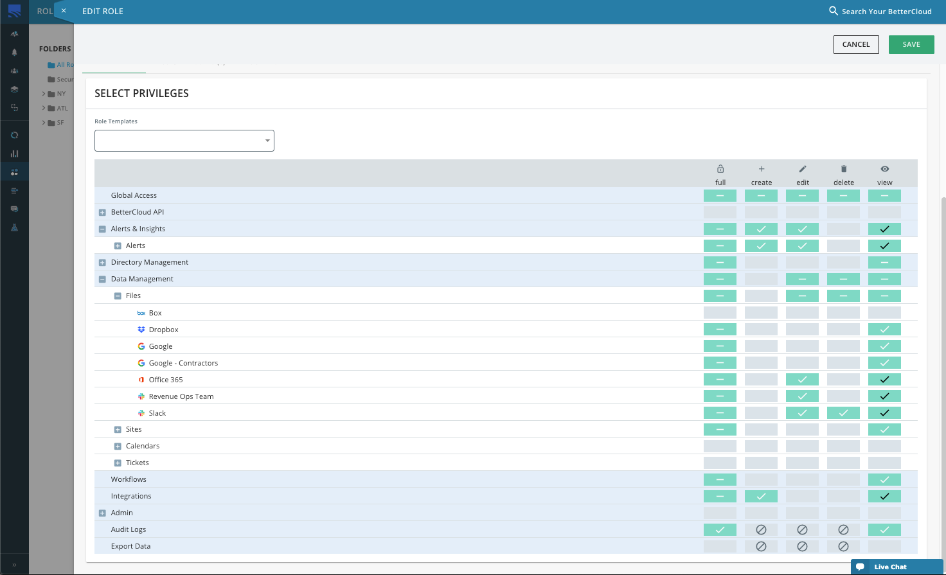Toggle create permission for Integrations
Viewport: 946px width, 575px height.
[x=761, y=496]
